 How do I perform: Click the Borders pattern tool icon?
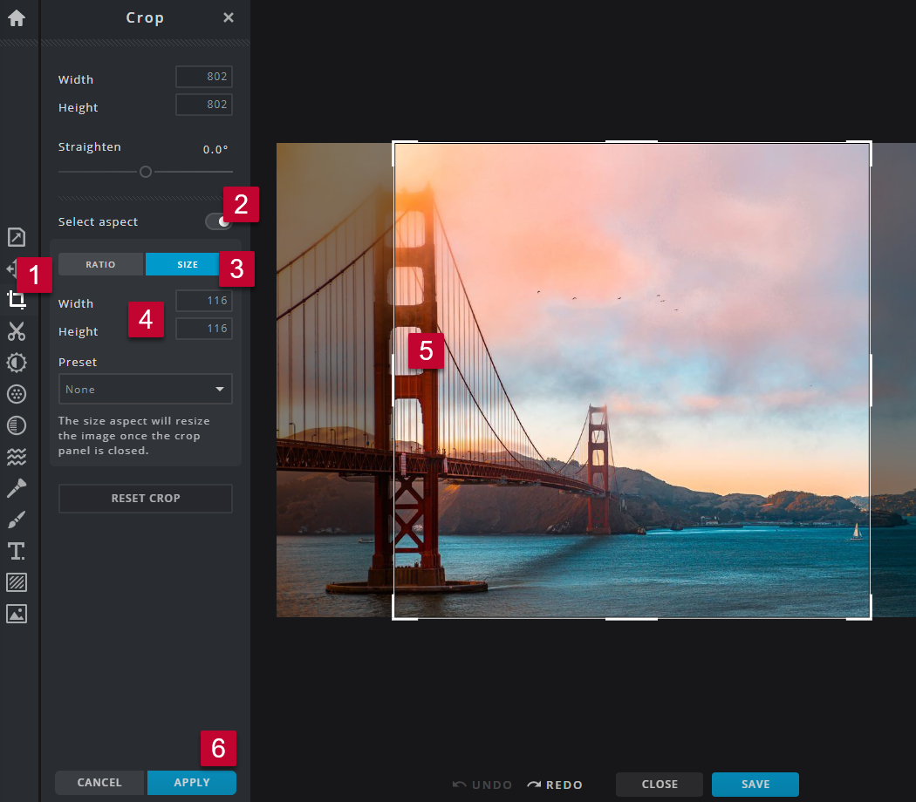[x=17, y=582]
